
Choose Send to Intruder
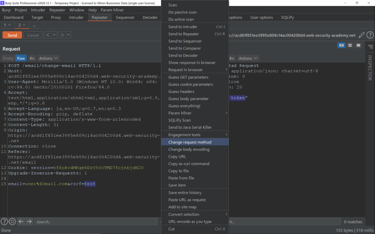(x=195, y=27)
